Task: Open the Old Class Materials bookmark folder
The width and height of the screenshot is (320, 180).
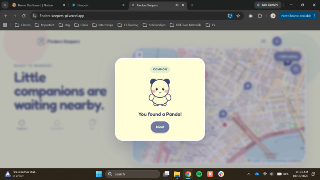Action: (x=185, y=25)
